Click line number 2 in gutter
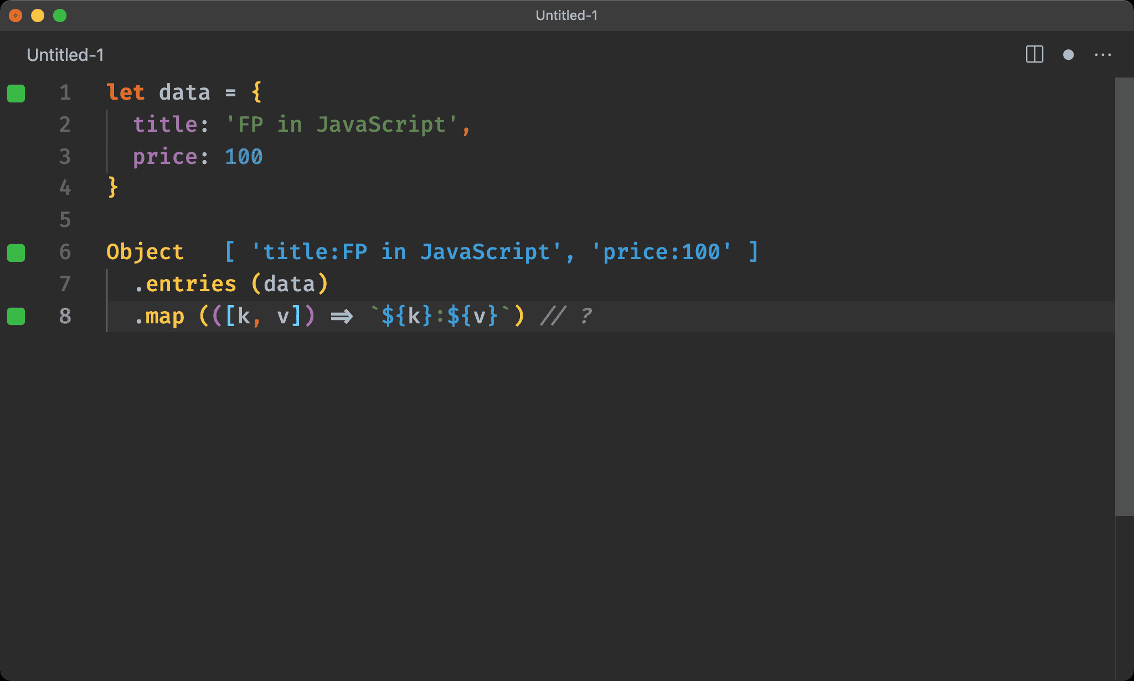This screenshot has height=681, width=1134. click(65, 125)
